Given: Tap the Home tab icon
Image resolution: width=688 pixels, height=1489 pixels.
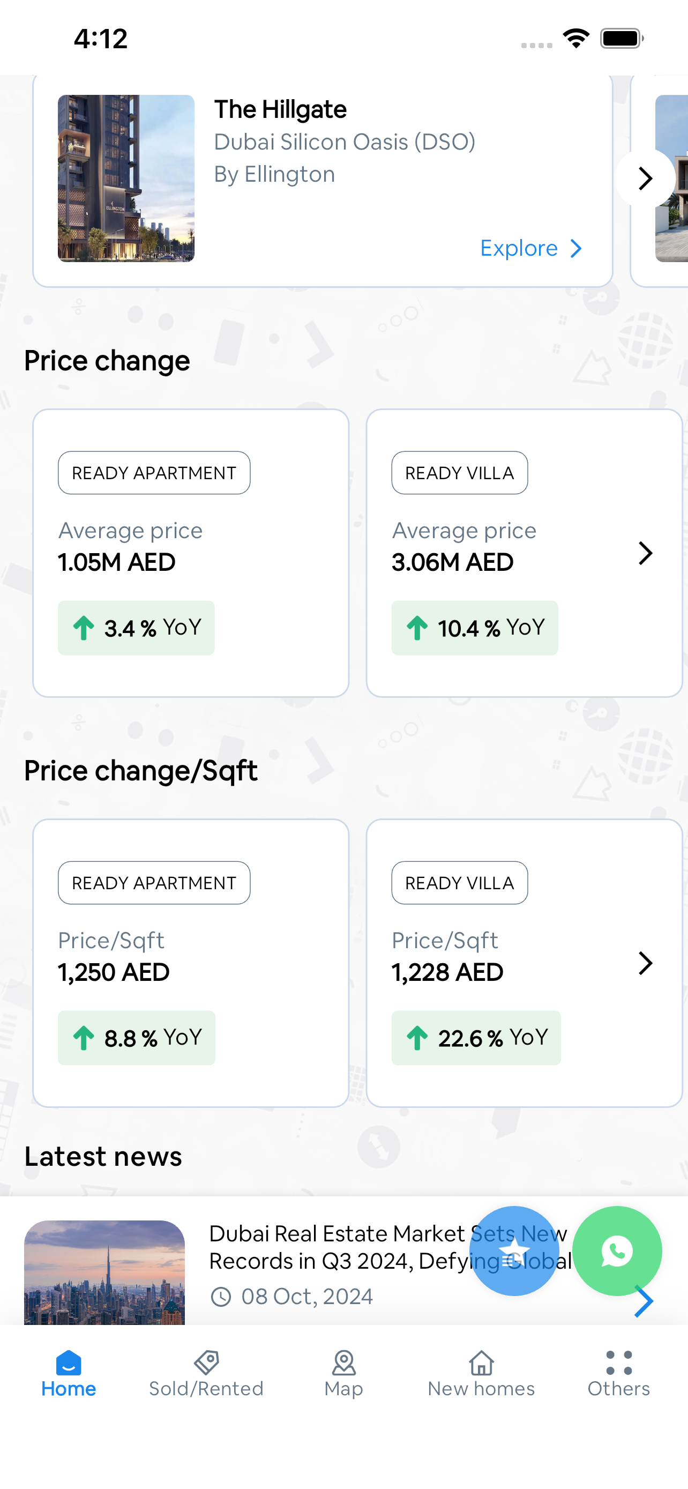Looking at the screenshot, I should 68,1364.
